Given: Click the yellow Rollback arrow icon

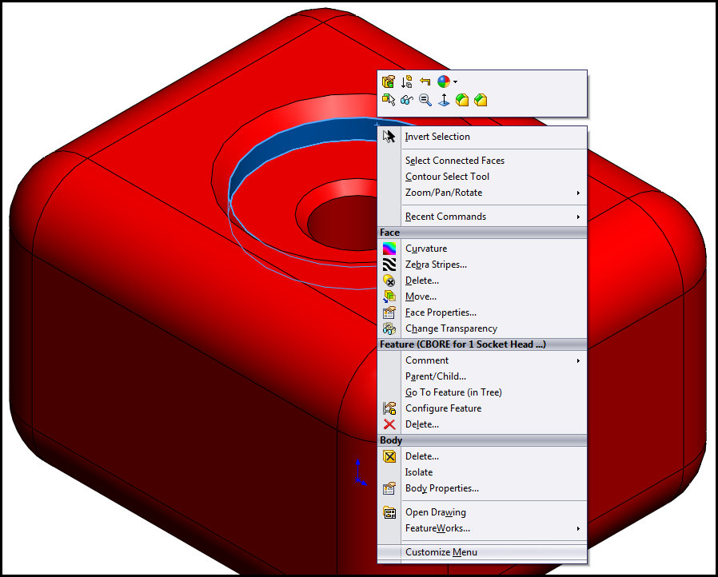Looking at the screenshot, I should point(425,82).
